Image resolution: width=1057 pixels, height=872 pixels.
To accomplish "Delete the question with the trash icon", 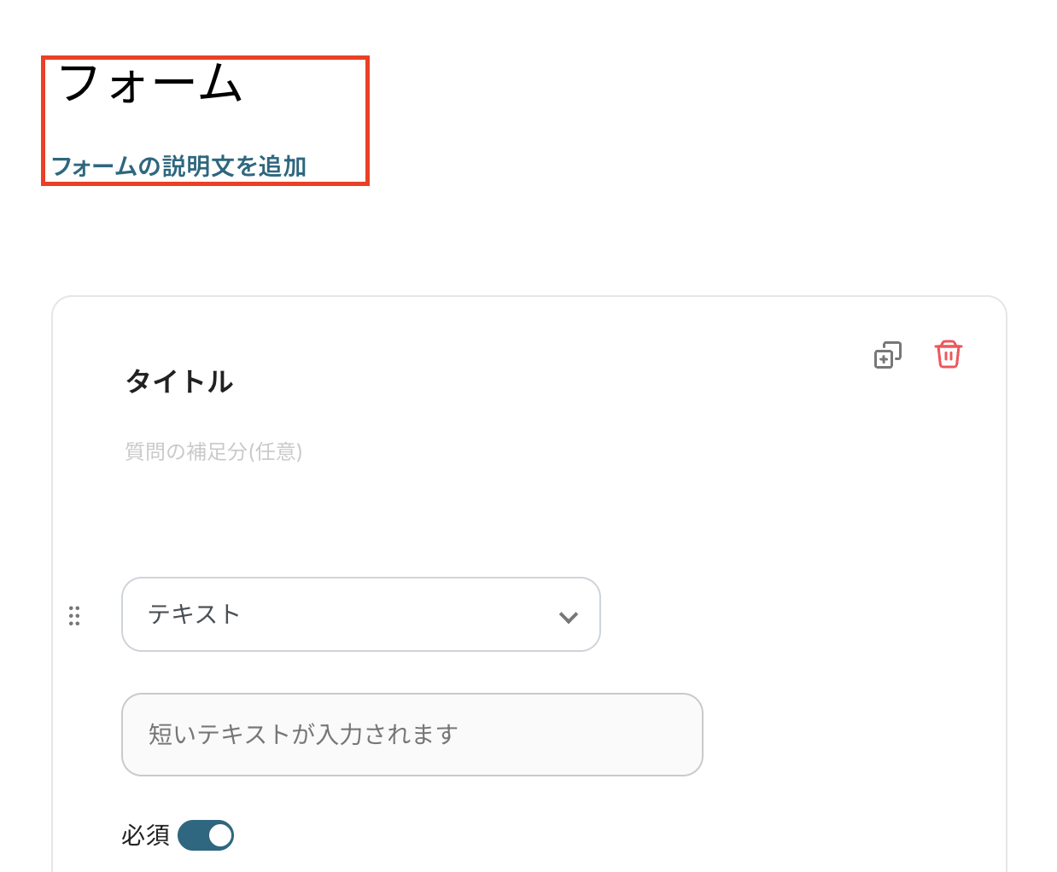I will (x=948, y=354).
